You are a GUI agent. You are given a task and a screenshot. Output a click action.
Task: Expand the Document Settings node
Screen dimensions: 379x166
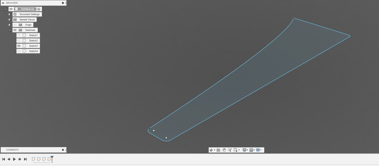point(10,14)
